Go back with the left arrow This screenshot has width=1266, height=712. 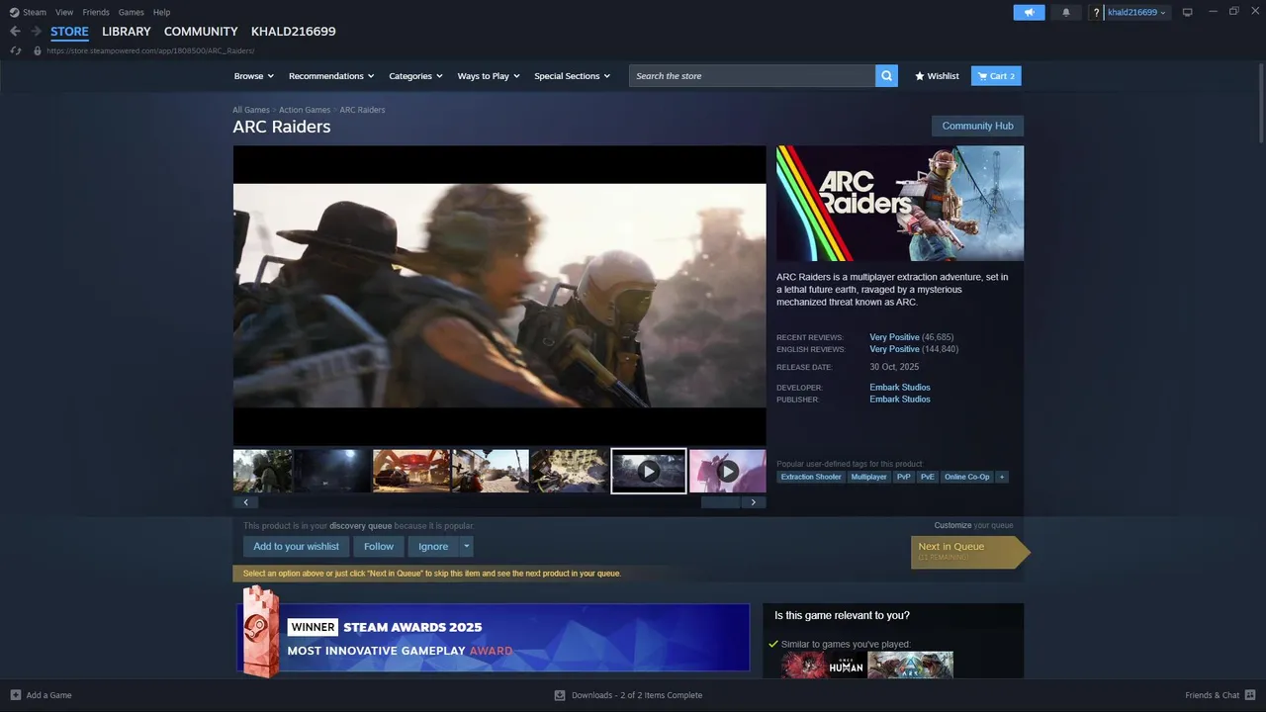[x=15, y=32]
